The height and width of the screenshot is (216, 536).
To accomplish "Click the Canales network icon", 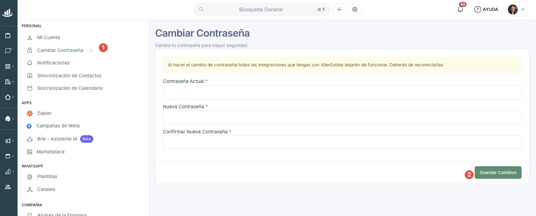I will coord(30,189).
